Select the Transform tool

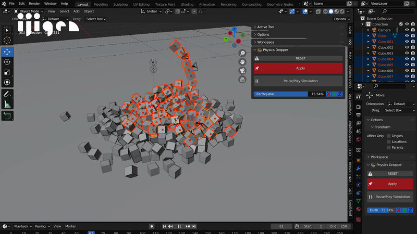click(7, 82)
